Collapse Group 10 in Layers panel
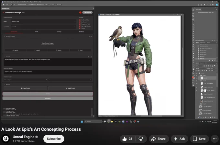 pyautogui.click(x=200, y=75)
